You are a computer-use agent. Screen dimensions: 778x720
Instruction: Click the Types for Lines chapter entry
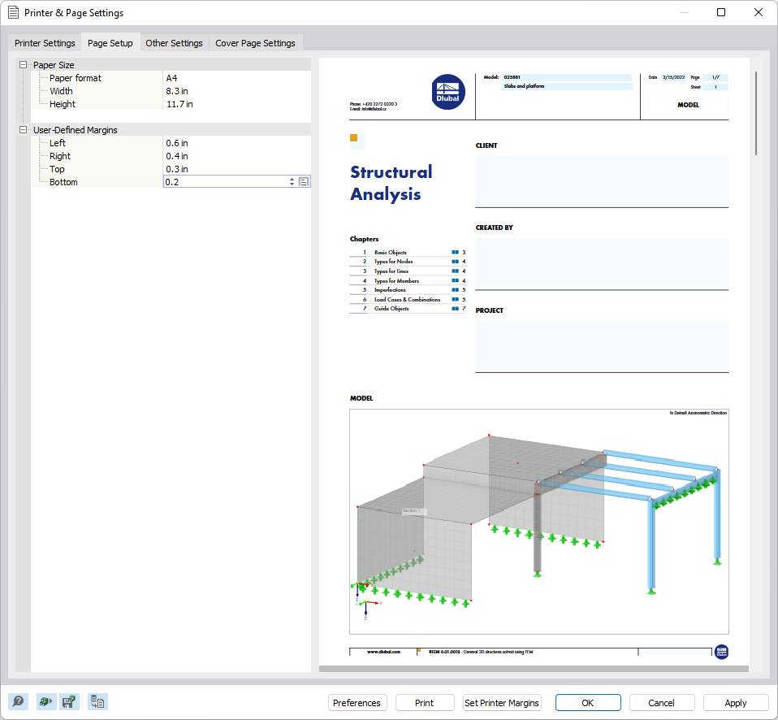pos(391,271)
